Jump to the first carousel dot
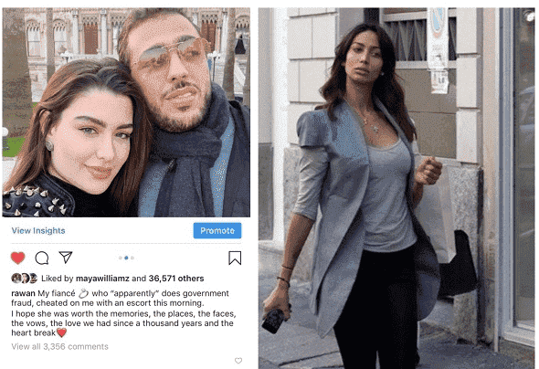539x369 pixels. click(x=121, y=258)
